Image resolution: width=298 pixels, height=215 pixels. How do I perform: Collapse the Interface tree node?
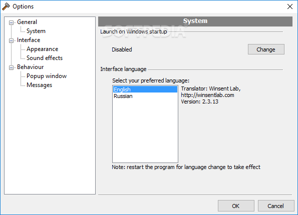coord(11,40)
